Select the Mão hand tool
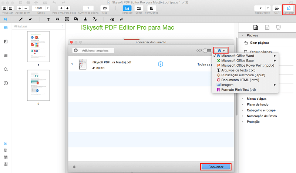Viewport: 296px width, 173px height. (x=105, y=8)
